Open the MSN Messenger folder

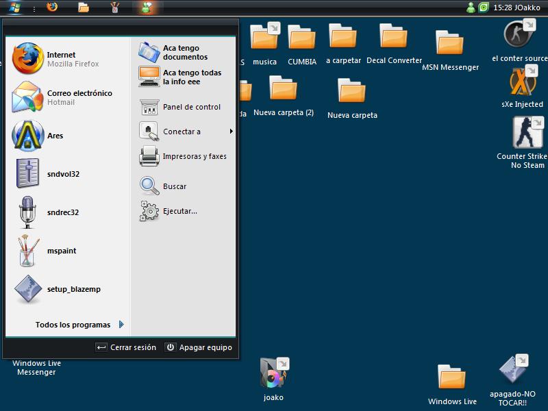[450, 44]
